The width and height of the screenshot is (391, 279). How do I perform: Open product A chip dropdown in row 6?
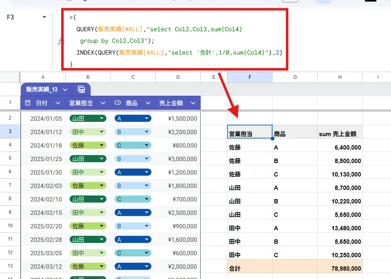click(x=147, y=172)
